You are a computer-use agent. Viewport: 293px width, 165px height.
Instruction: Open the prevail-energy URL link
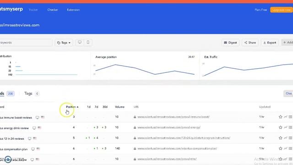point(169,127)
